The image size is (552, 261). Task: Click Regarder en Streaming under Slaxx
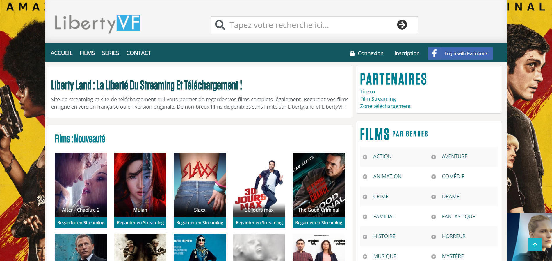pyautogui.click(x=200, y=223)
